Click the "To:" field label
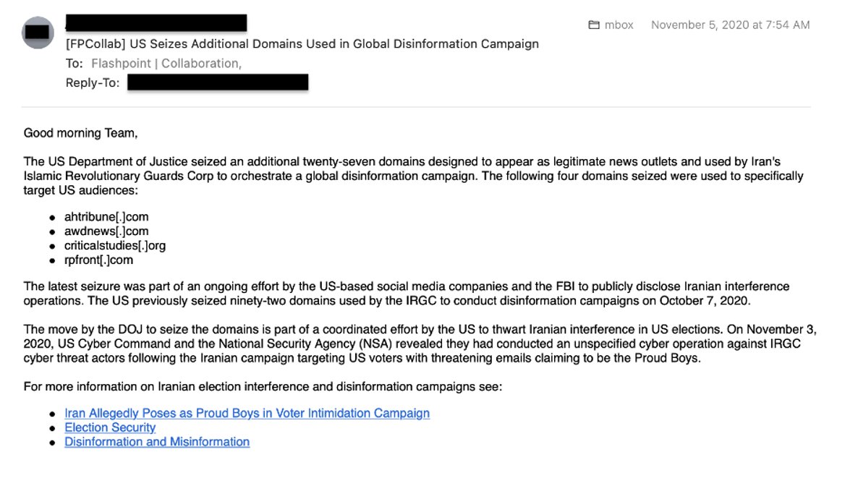This screenshot has height=499, width=858. coord(74,64)
